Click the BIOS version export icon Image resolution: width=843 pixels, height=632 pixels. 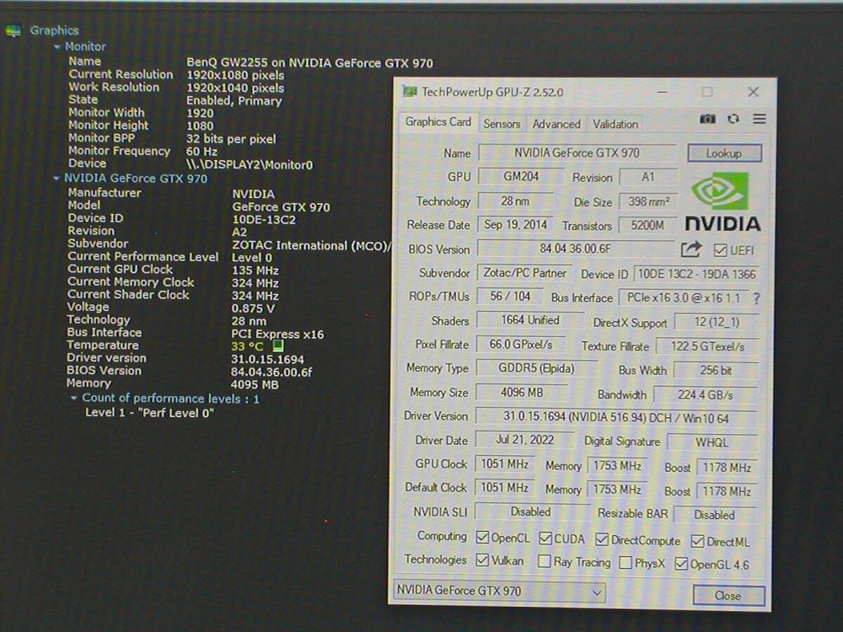click(690, 249)
